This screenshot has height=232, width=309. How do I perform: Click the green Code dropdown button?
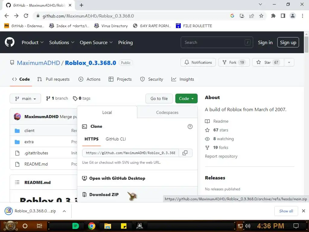coord(186,98)
